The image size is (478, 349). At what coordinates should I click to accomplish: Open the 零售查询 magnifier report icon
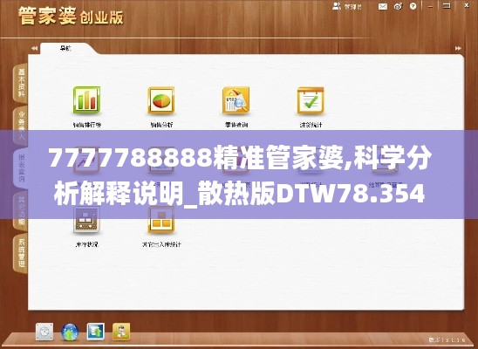[236, 100]
